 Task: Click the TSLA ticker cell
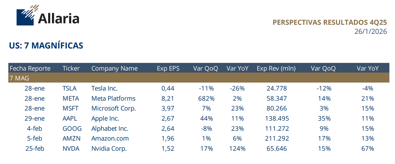69,88
